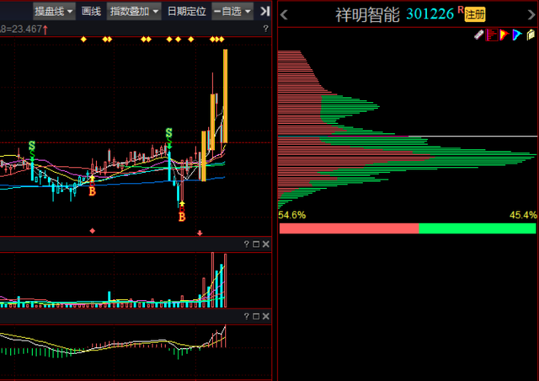
Task: Click the 日期定位 button
Action: tap(187, 11)
